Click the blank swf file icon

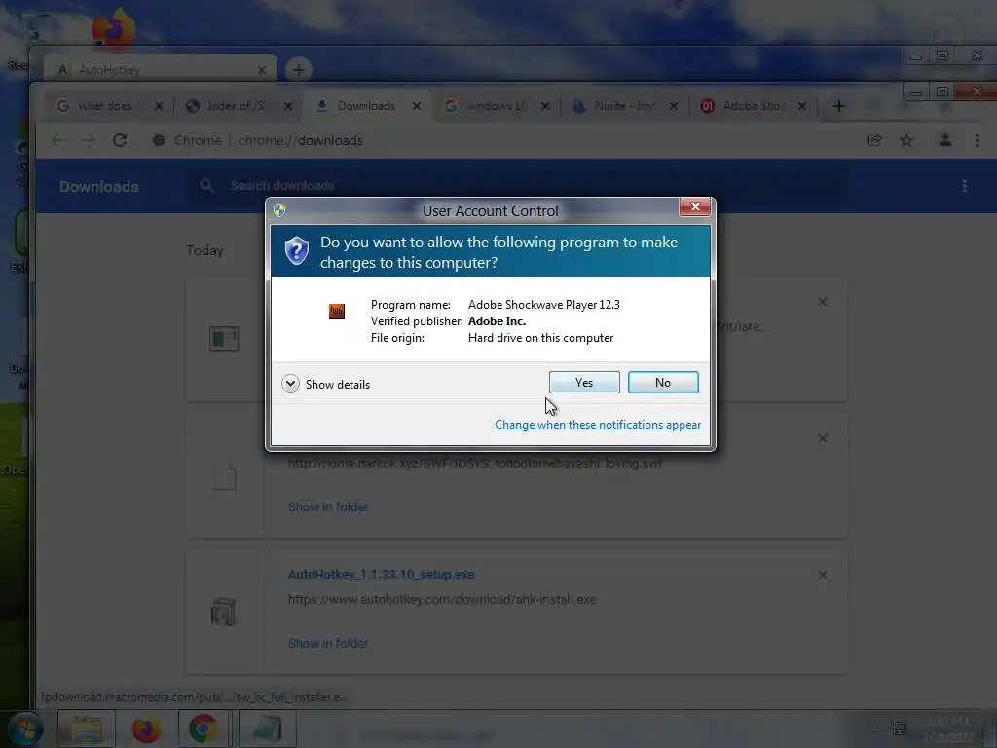tap(224, 476)
